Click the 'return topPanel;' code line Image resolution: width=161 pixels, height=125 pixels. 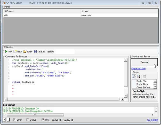click(23, 82)
